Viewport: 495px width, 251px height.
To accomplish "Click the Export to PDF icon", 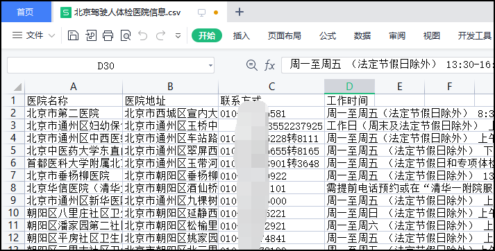I will 91,35.
